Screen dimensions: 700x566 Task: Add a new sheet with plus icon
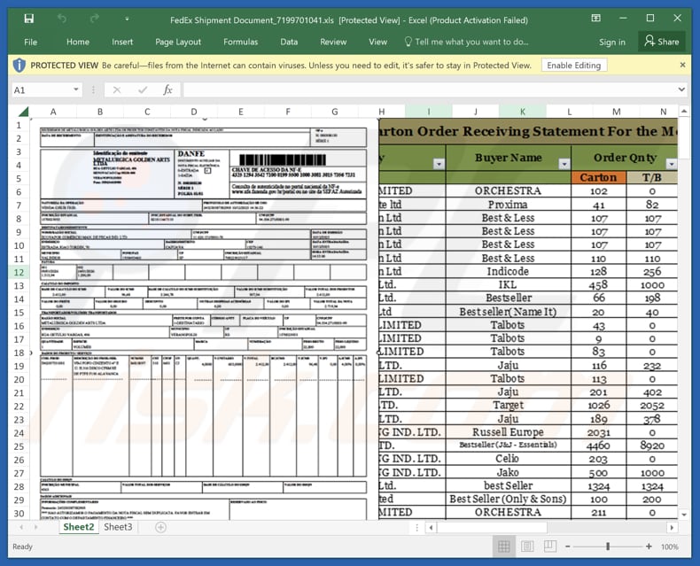(160, 527)
